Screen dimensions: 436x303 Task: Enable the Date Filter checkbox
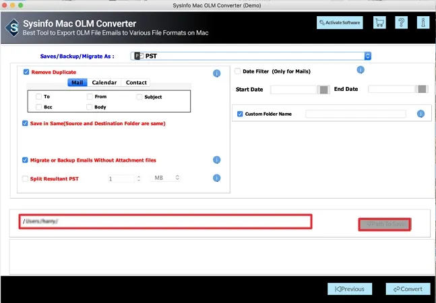[237, 71]
